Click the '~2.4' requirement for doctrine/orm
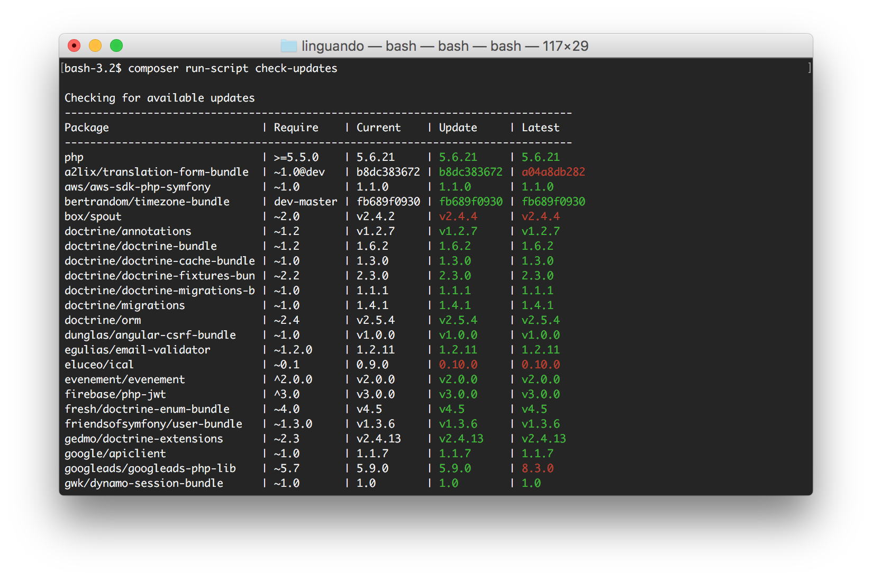 click(287, 320)
